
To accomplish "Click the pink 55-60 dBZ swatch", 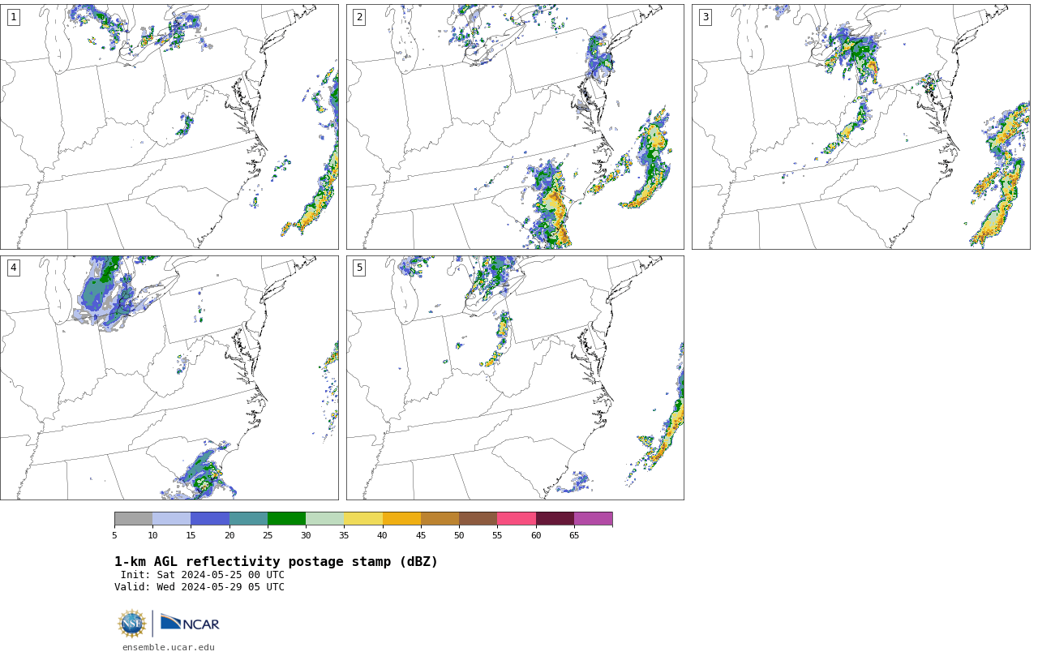I will click(x=517, y=519).
